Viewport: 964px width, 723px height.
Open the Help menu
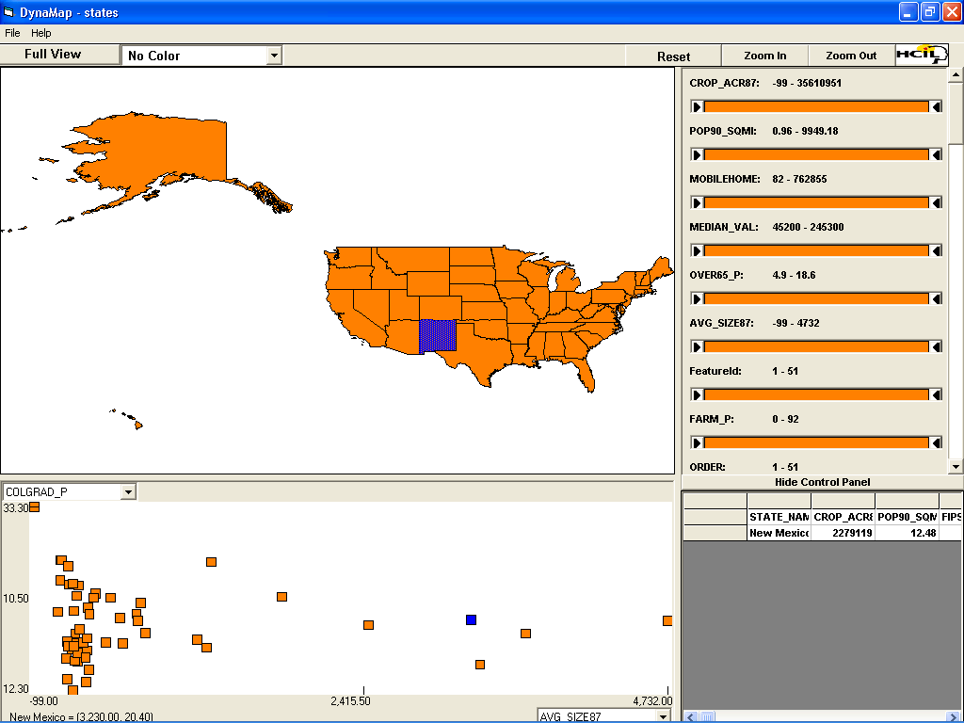click(41, 33)
